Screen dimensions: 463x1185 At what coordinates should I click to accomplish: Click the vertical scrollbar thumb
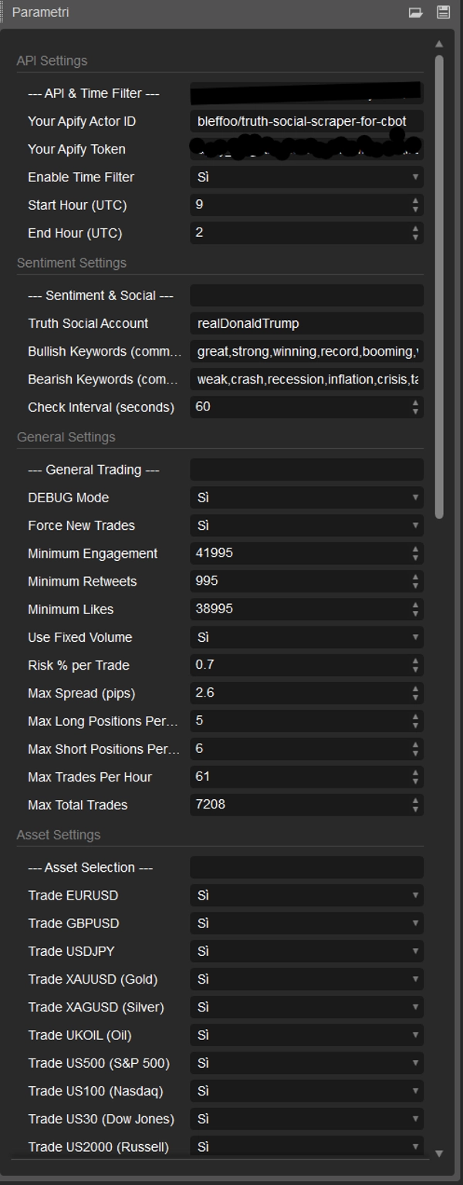[439, 285]
